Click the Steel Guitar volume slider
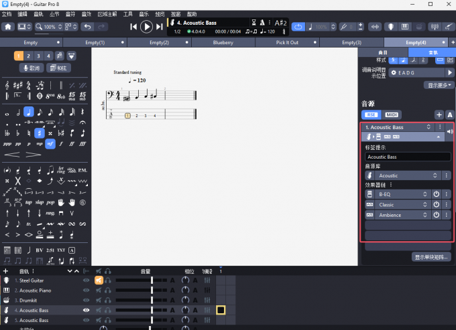 coord(152,280)
